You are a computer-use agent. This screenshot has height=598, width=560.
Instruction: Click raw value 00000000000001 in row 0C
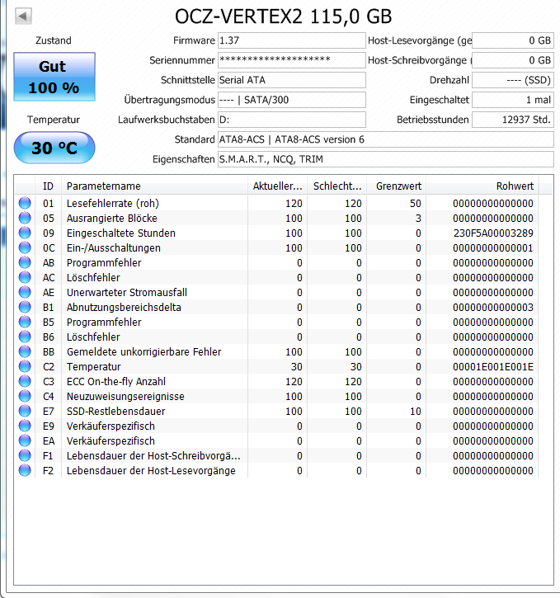(x=493, y=248)
